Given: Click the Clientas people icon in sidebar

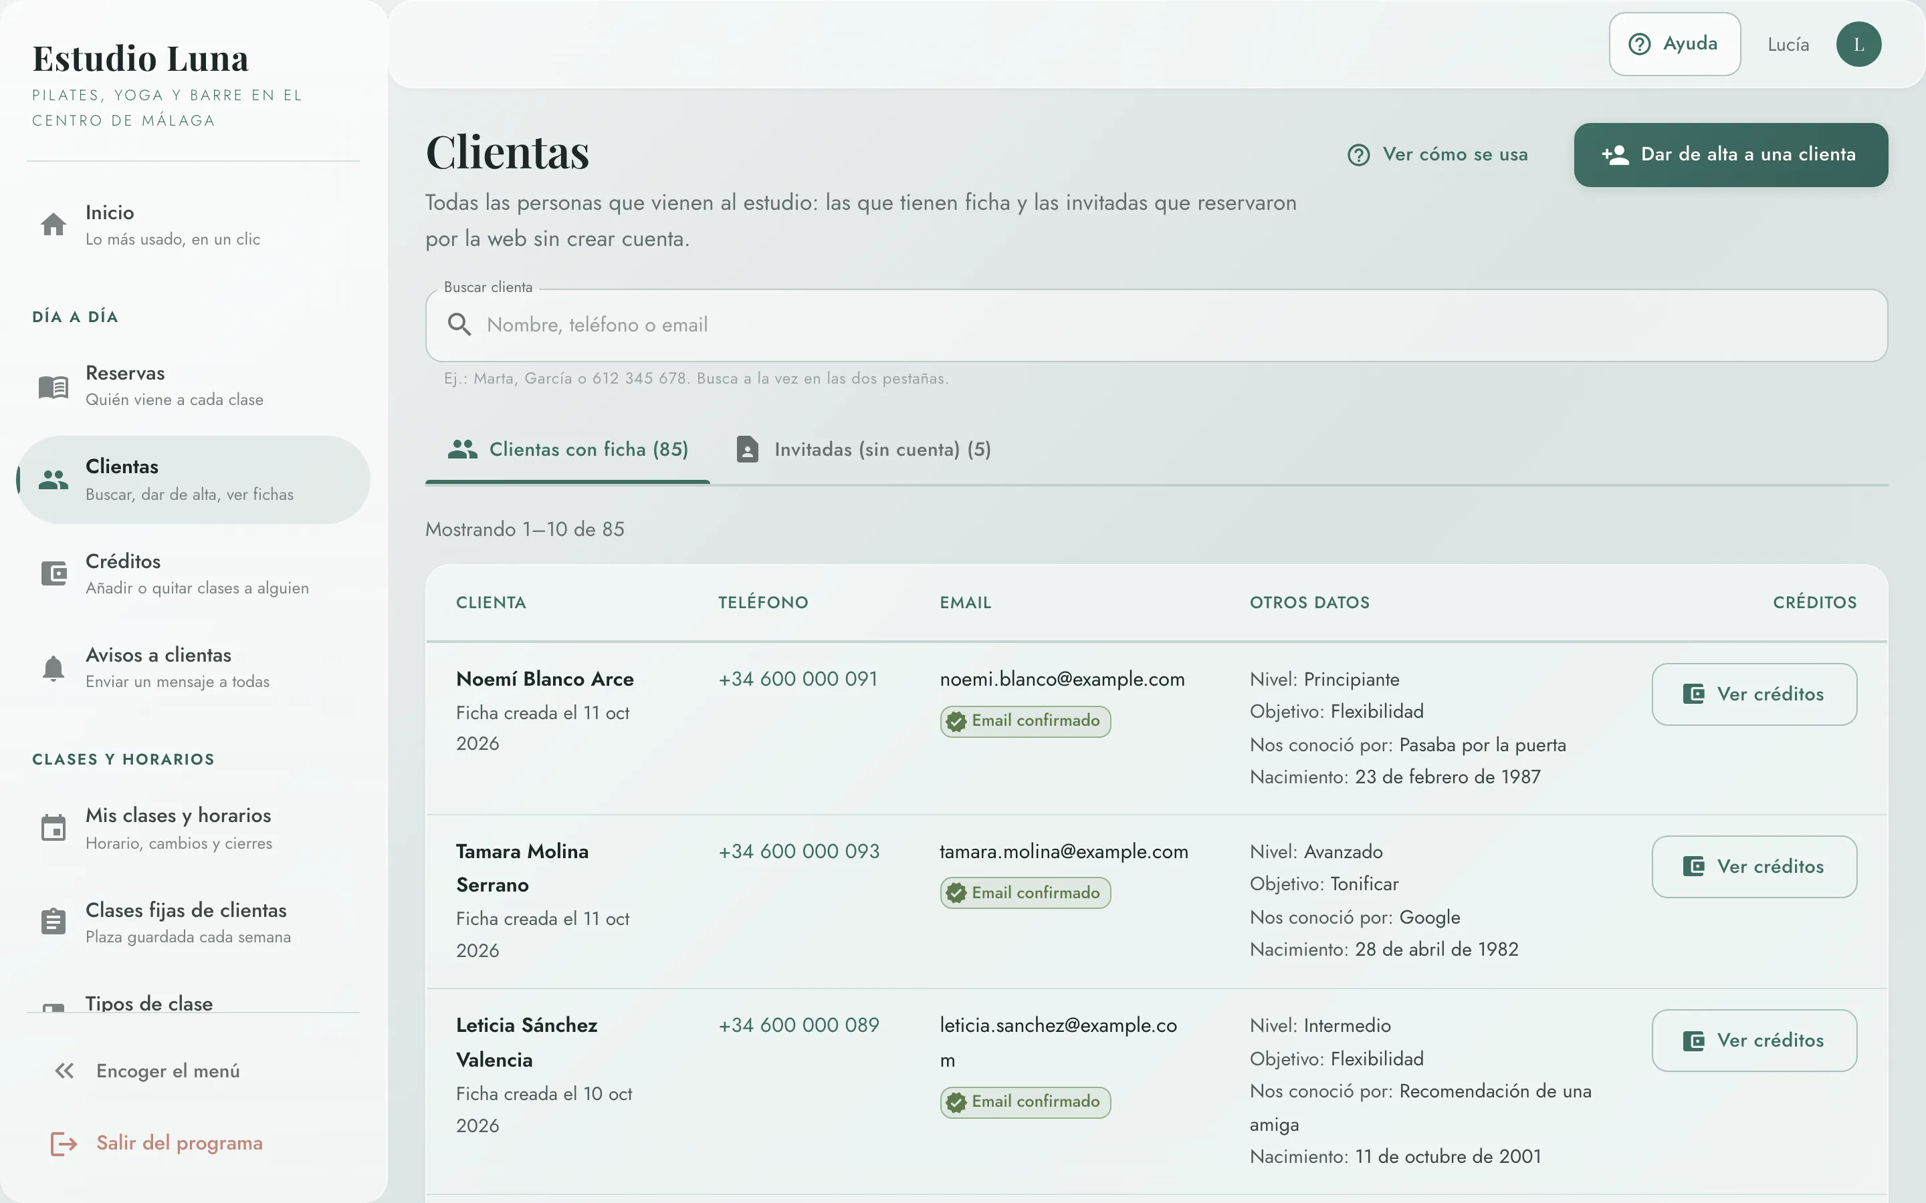Looking at the screenshot, I should click(x=53, y=480).
